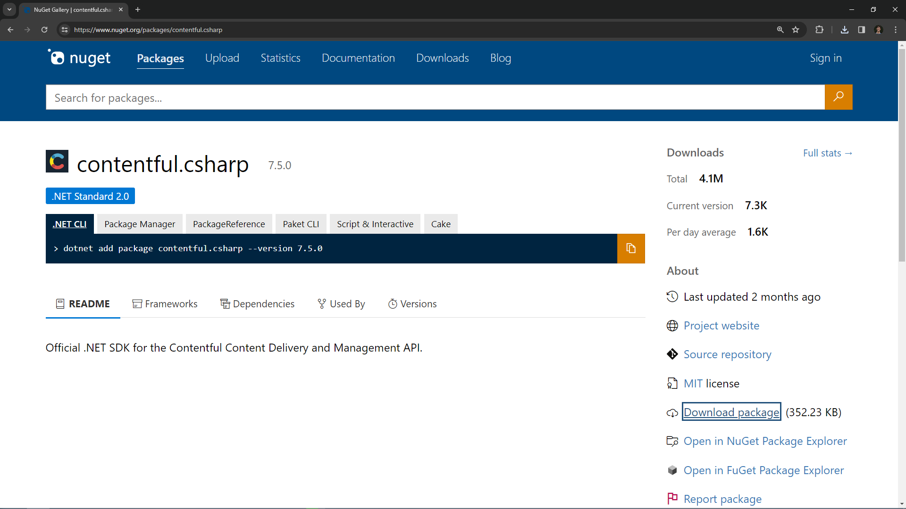Click the MIT license link
This screenshot has width=906, height=509.
pyautogui.click(x=693, y=384)
